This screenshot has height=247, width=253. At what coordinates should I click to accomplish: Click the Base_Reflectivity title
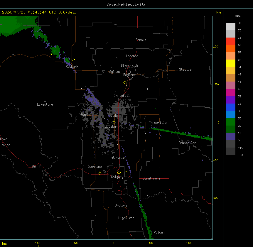[126, 4]
